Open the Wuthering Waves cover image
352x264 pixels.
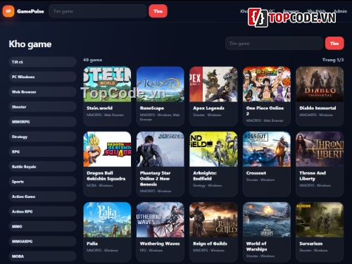click(x=161, y=220)
